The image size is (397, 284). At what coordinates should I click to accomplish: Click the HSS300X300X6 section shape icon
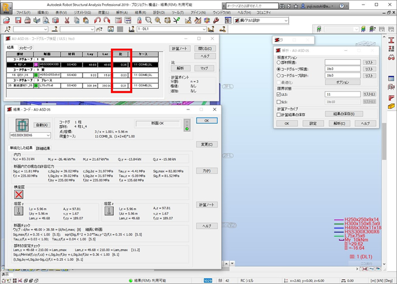pyautogui.click(x=22, y=125)
